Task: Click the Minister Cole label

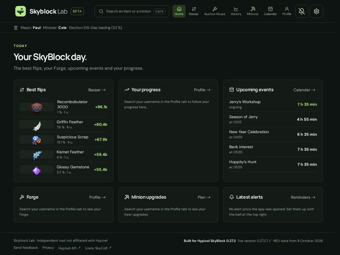Action: pos(55,27)
